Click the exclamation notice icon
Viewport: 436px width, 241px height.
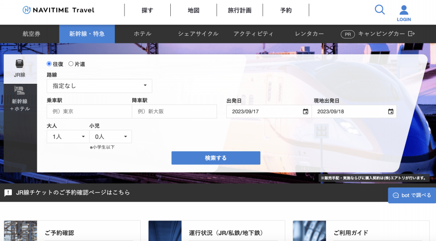coord(8,193)
